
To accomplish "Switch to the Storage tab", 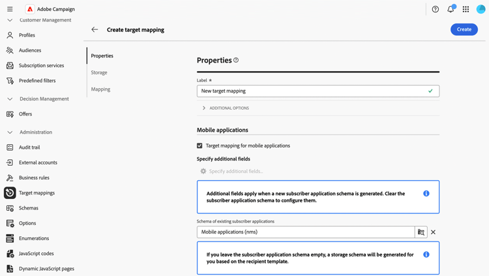I will coord(99,72).
